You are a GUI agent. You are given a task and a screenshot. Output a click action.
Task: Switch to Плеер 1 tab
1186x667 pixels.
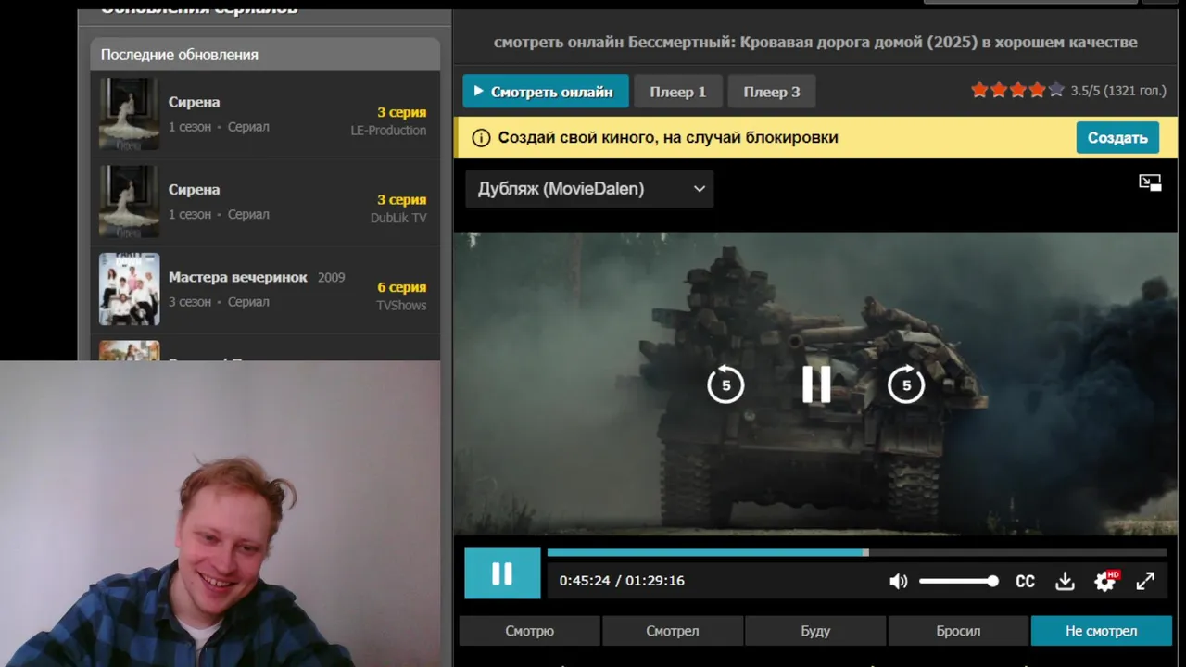[678, 92]
